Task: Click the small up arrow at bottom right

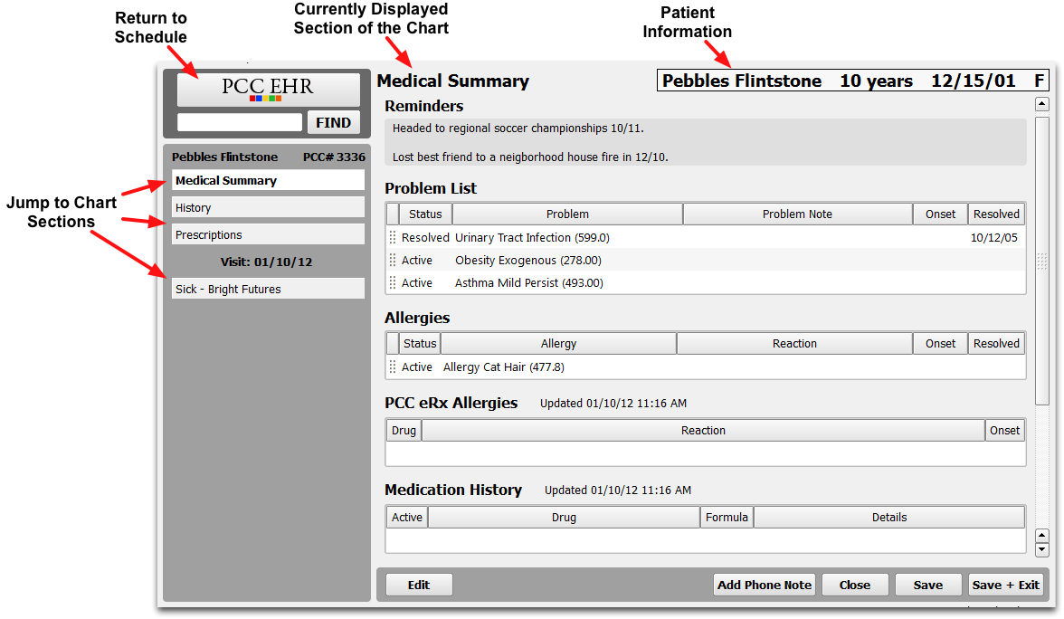Action: [x=1042, y=536]
